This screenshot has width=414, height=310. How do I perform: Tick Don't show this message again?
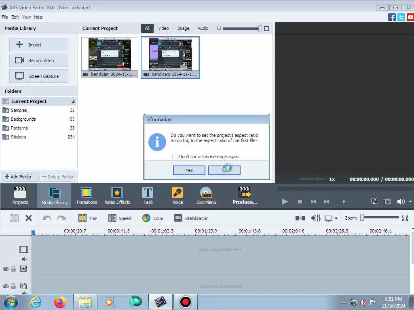point(175,156)
